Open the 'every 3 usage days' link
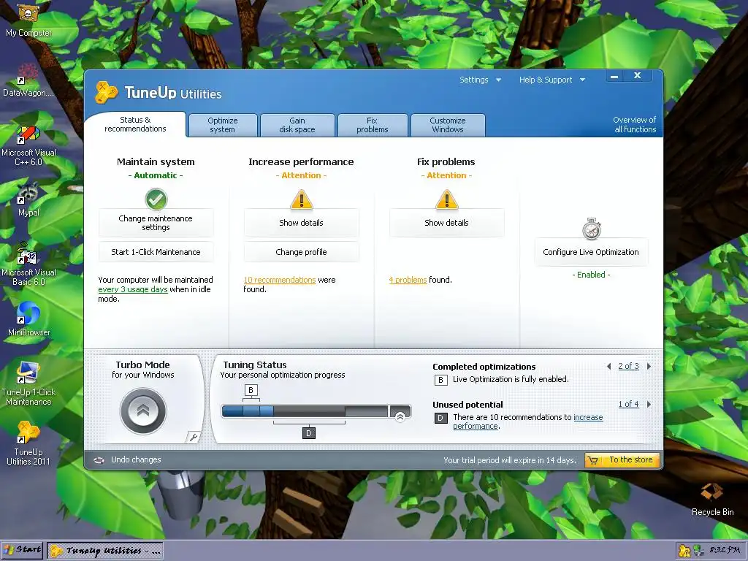Viewport: 748px width, 561px height. 133,289
